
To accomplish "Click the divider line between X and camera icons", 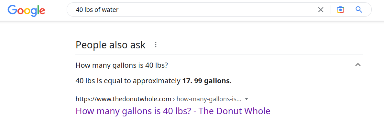I will pyautogui.click(x=331, y=10).
